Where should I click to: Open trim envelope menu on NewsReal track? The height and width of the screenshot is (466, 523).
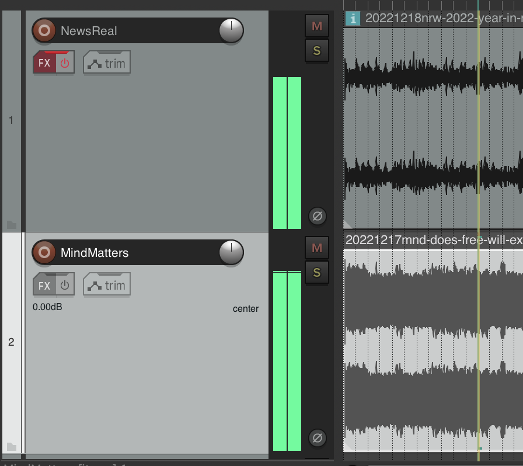pos(107,63)
